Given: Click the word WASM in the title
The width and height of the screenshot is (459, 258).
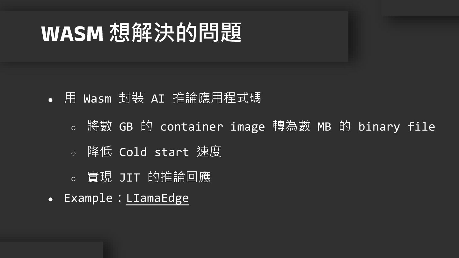Looking at the screenshot, I should click(72, 33).
